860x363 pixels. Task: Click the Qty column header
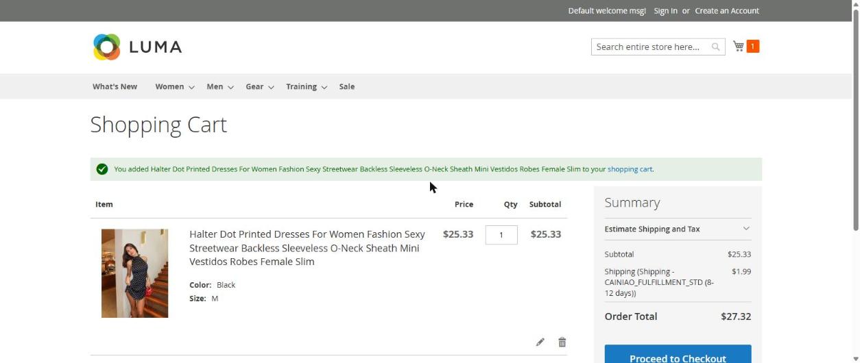tap(511, 204)
